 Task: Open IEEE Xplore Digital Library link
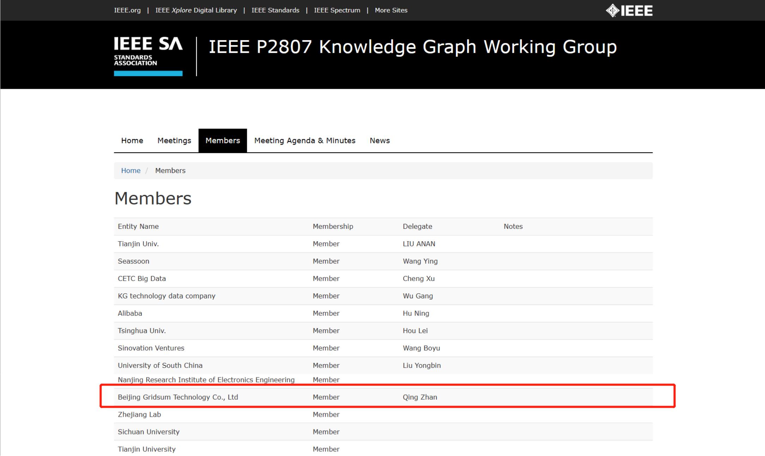tap(196, 10)
